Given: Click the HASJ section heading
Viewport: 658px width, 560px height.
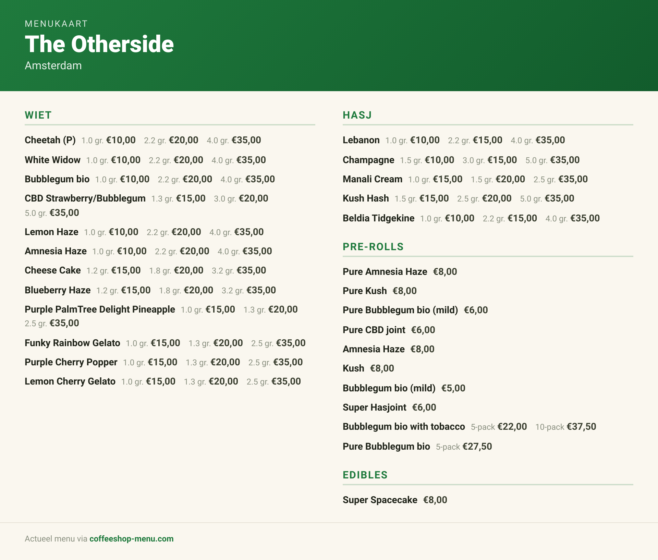Looking at the screenshot, I should [357, 115].
